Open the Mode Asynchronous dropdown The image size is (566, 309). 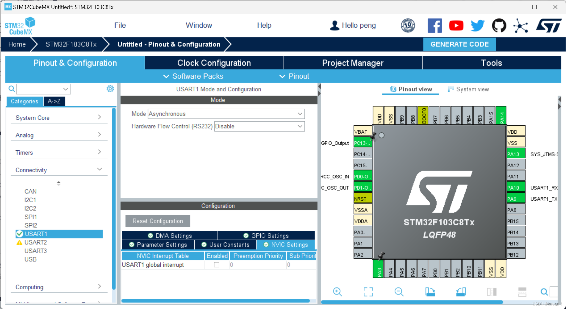(x=226, y=114)
